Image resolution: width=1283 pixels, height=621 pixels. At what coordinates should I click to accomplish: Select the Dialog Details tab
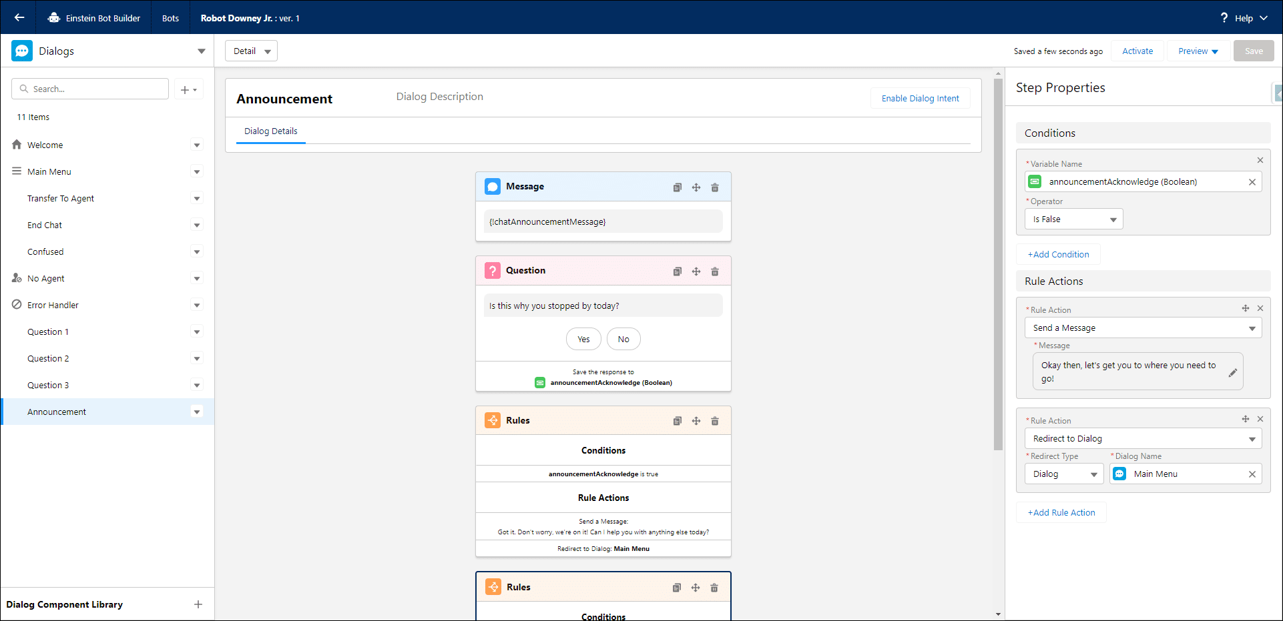271,131
